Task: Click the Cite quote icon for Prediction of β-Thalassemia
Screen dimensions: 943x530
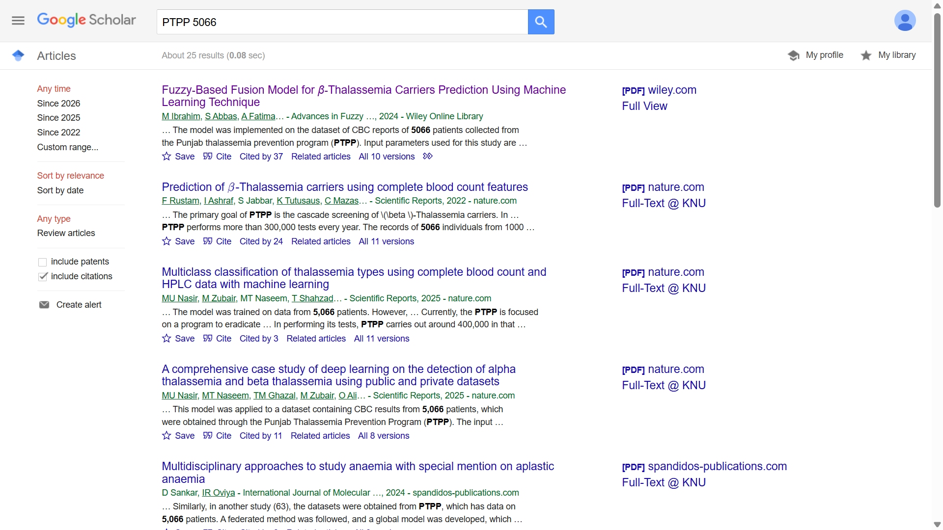Action: 208,241
